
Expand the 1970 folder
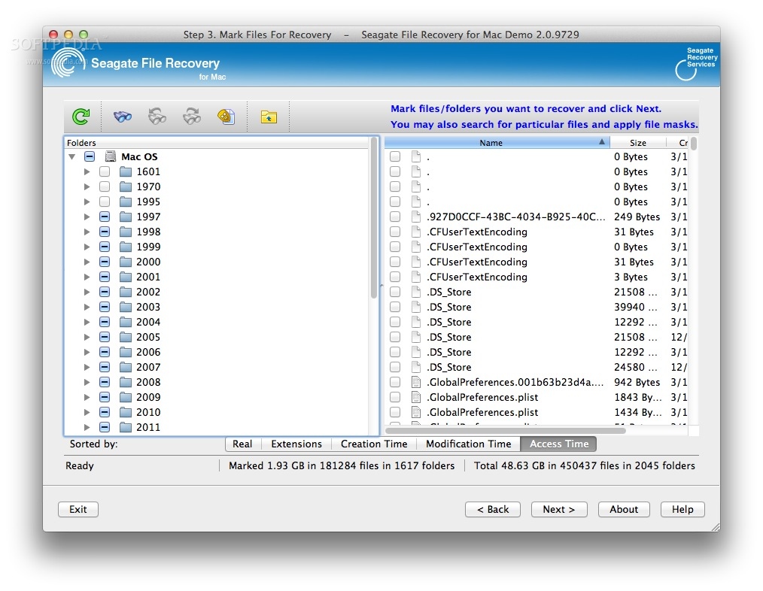point(87,186)
